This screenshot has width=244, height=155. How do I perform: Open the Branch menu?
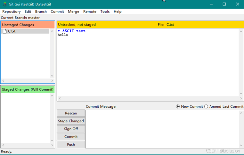(41, 12)
